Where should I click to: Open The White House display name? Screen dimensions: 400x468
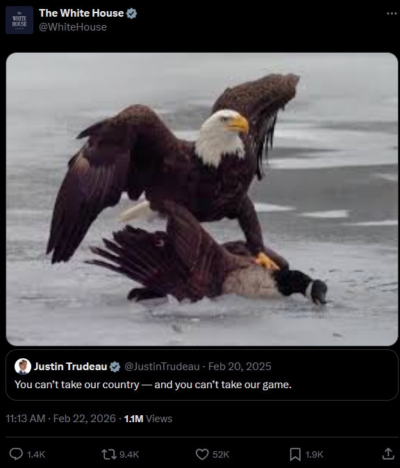click(81, 13)
